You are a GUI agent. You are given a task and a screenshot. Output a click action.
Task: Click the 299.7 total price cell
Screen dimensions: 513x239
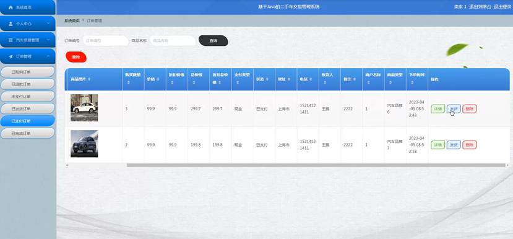(196, 109)
